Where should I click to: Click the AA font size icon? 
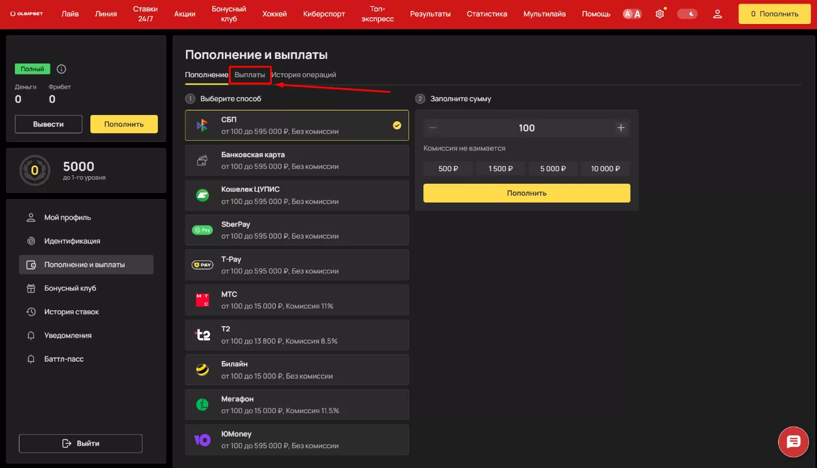tap(632, 13)
